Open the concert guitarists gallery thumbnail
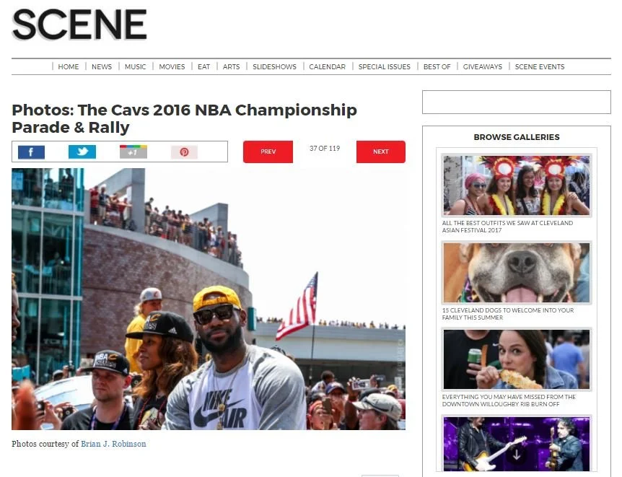Image resolution: width=622 pixels, height=477 pixels. 517,444
